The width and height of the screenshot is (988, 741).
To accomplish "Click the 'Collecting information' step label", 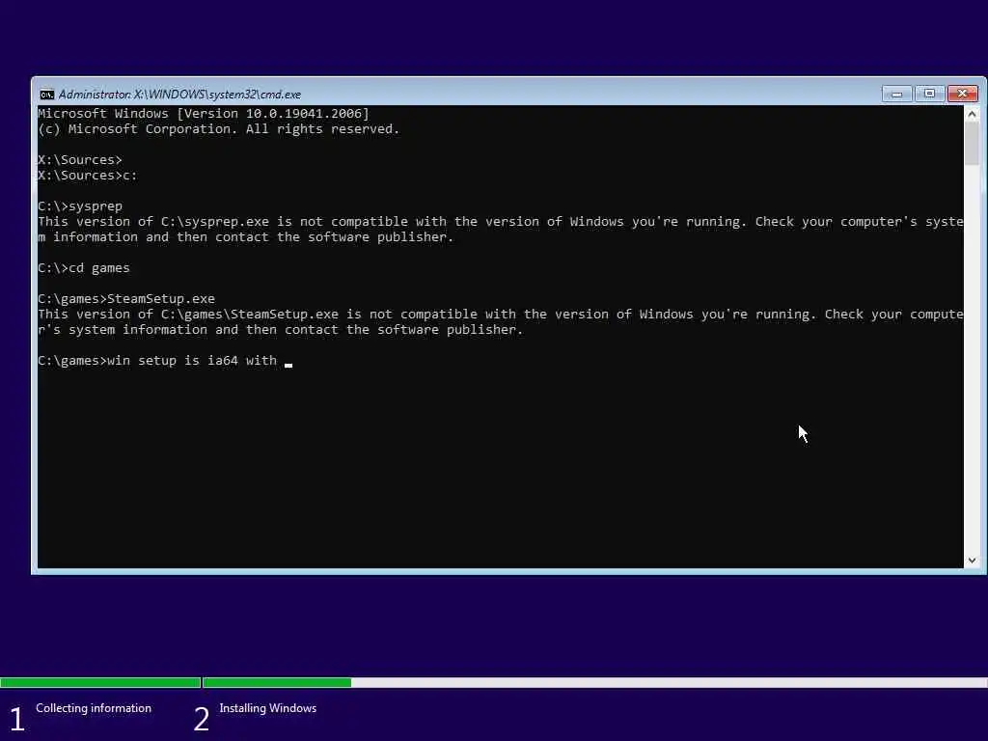I will tap(94, 708).
